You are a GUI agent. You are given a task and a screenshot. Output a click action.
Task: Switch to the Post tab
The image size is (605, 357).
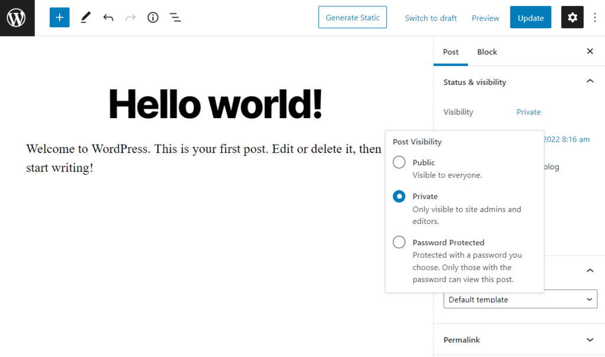(451, 51)
